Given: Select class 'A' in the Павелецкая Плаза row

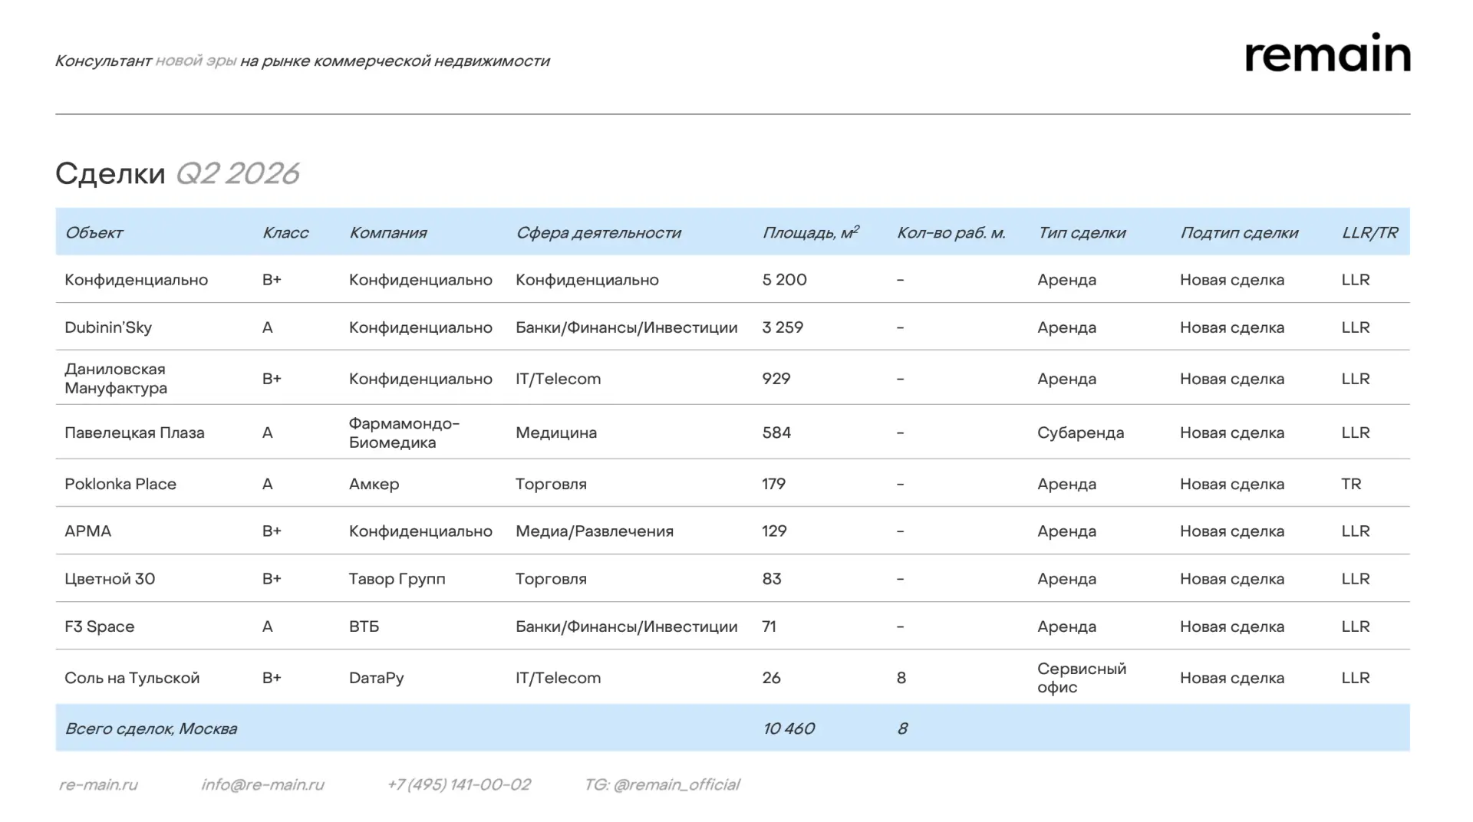Looking at the screenshot, I should coord(268,432).
